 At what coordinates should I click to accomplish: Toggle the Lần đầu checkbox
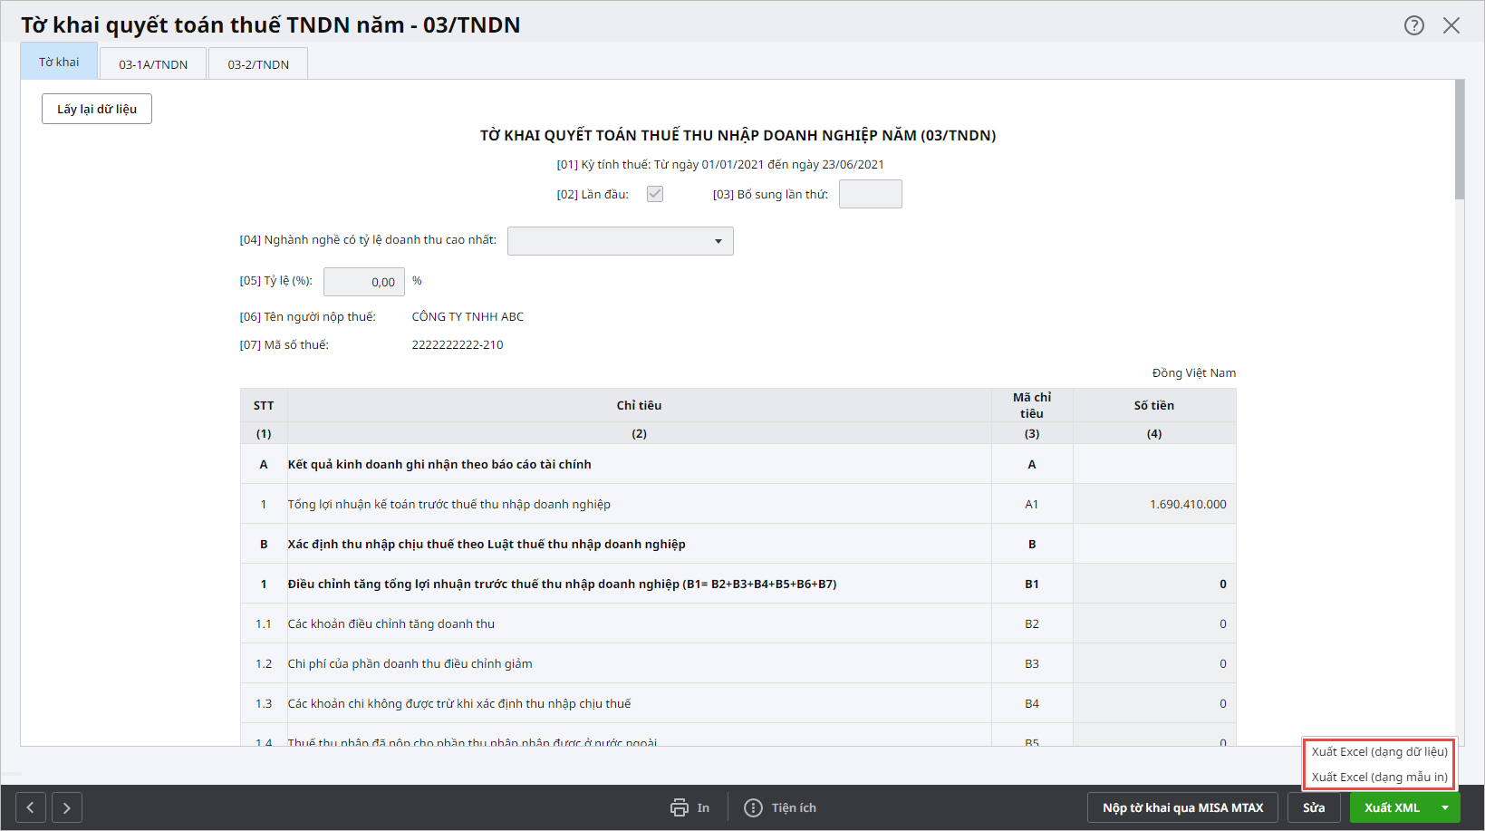point(655,194)
